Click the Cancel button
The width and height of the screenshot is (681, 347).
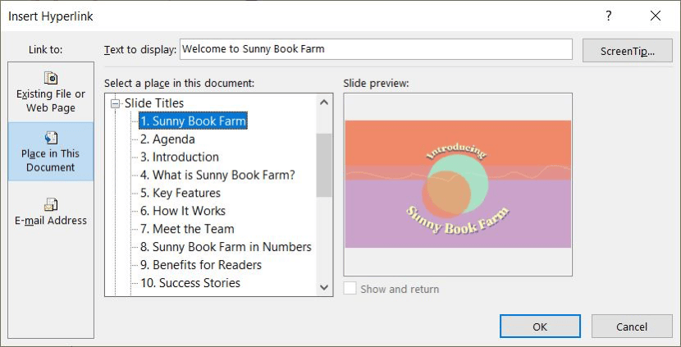(x=632, y=326)
